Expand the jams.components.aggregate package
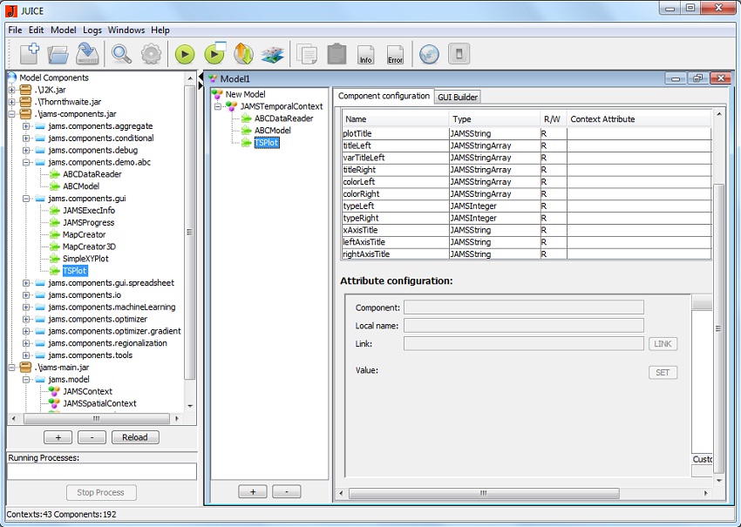741x527 pixels. 26,126
